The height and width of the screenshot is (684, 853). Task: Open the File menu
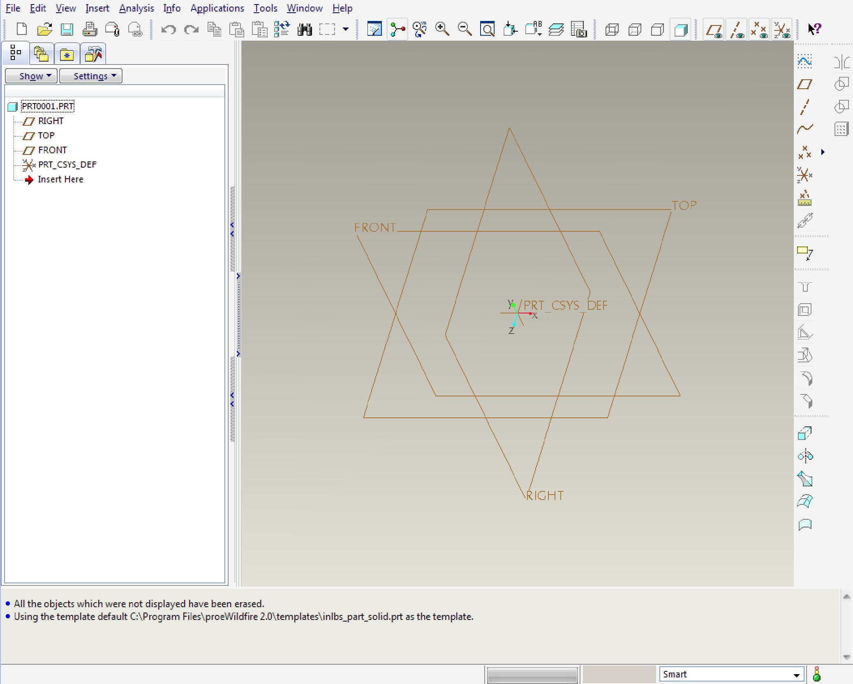pos(13,8)
